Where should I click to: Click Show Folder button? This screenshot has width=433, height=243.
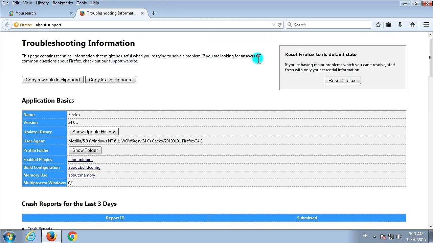tap(85, 150)
